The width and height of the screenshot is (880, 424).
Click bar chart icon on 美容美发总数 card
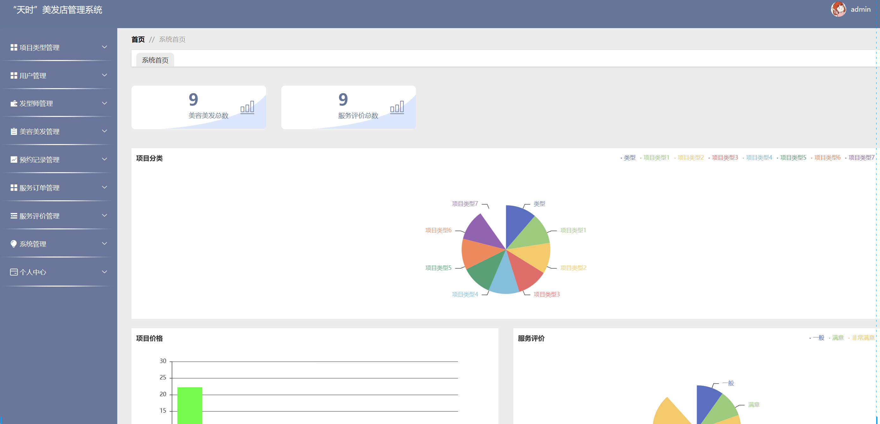tap(247, 107)
